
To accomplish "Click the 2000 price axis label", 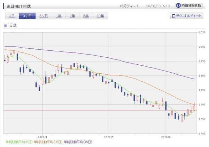I will [x=202, y=47].
